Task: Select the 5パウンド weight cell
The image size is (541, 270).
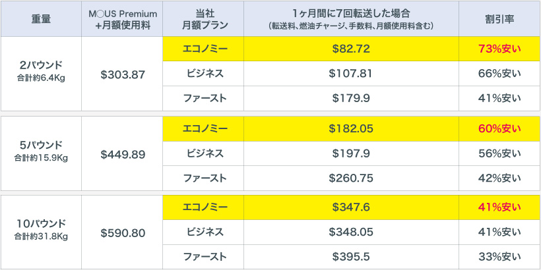Action: [x=40, y=151]
